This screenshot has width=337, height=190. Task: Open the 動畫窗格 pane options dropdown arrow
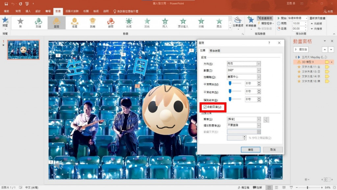tap(325, 41)
